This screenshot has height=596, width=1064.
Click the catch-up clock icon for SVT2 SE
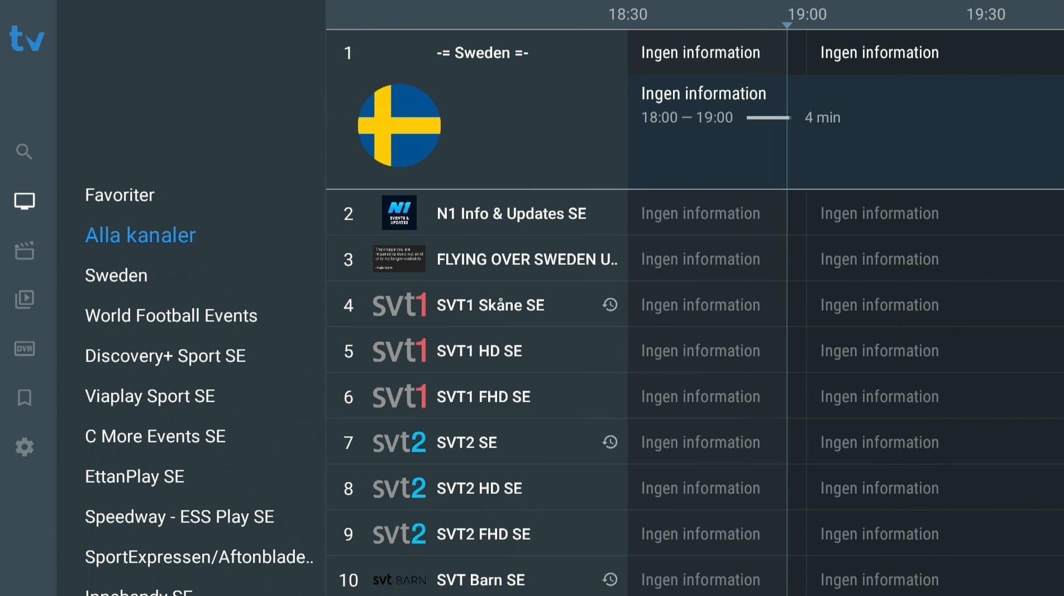pos(610,442)
